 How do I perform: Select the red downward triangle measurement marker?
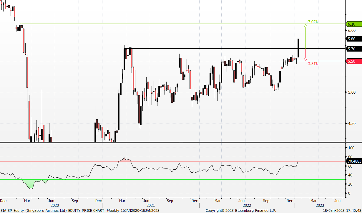click(x=305, y=59)
